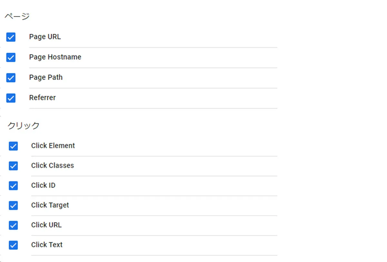387x262 pixels.
Task: Click the ページ section heading
Action: point(17,16)
